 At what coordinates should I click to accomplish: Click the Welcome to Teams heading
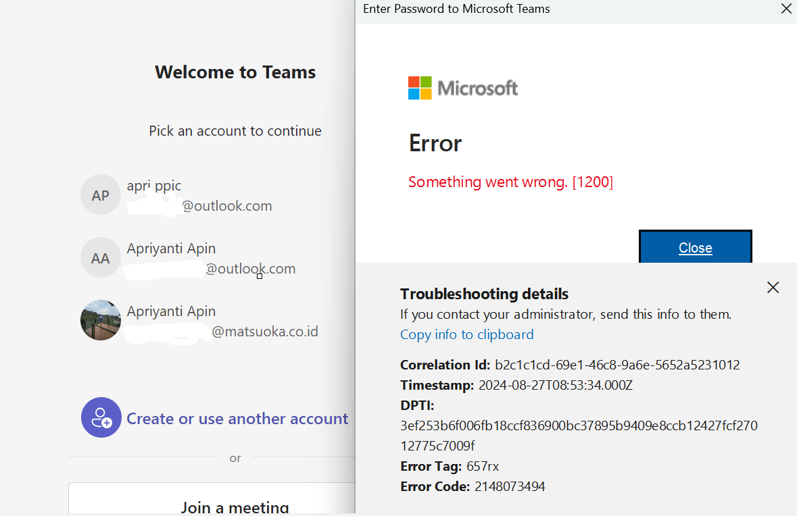(235, 72)
